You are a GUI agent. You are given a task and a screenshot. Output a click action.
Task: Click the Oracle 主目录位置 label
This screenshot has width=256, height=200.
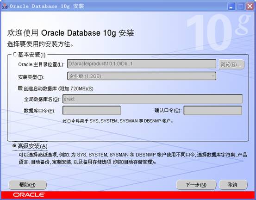(41, 64)
